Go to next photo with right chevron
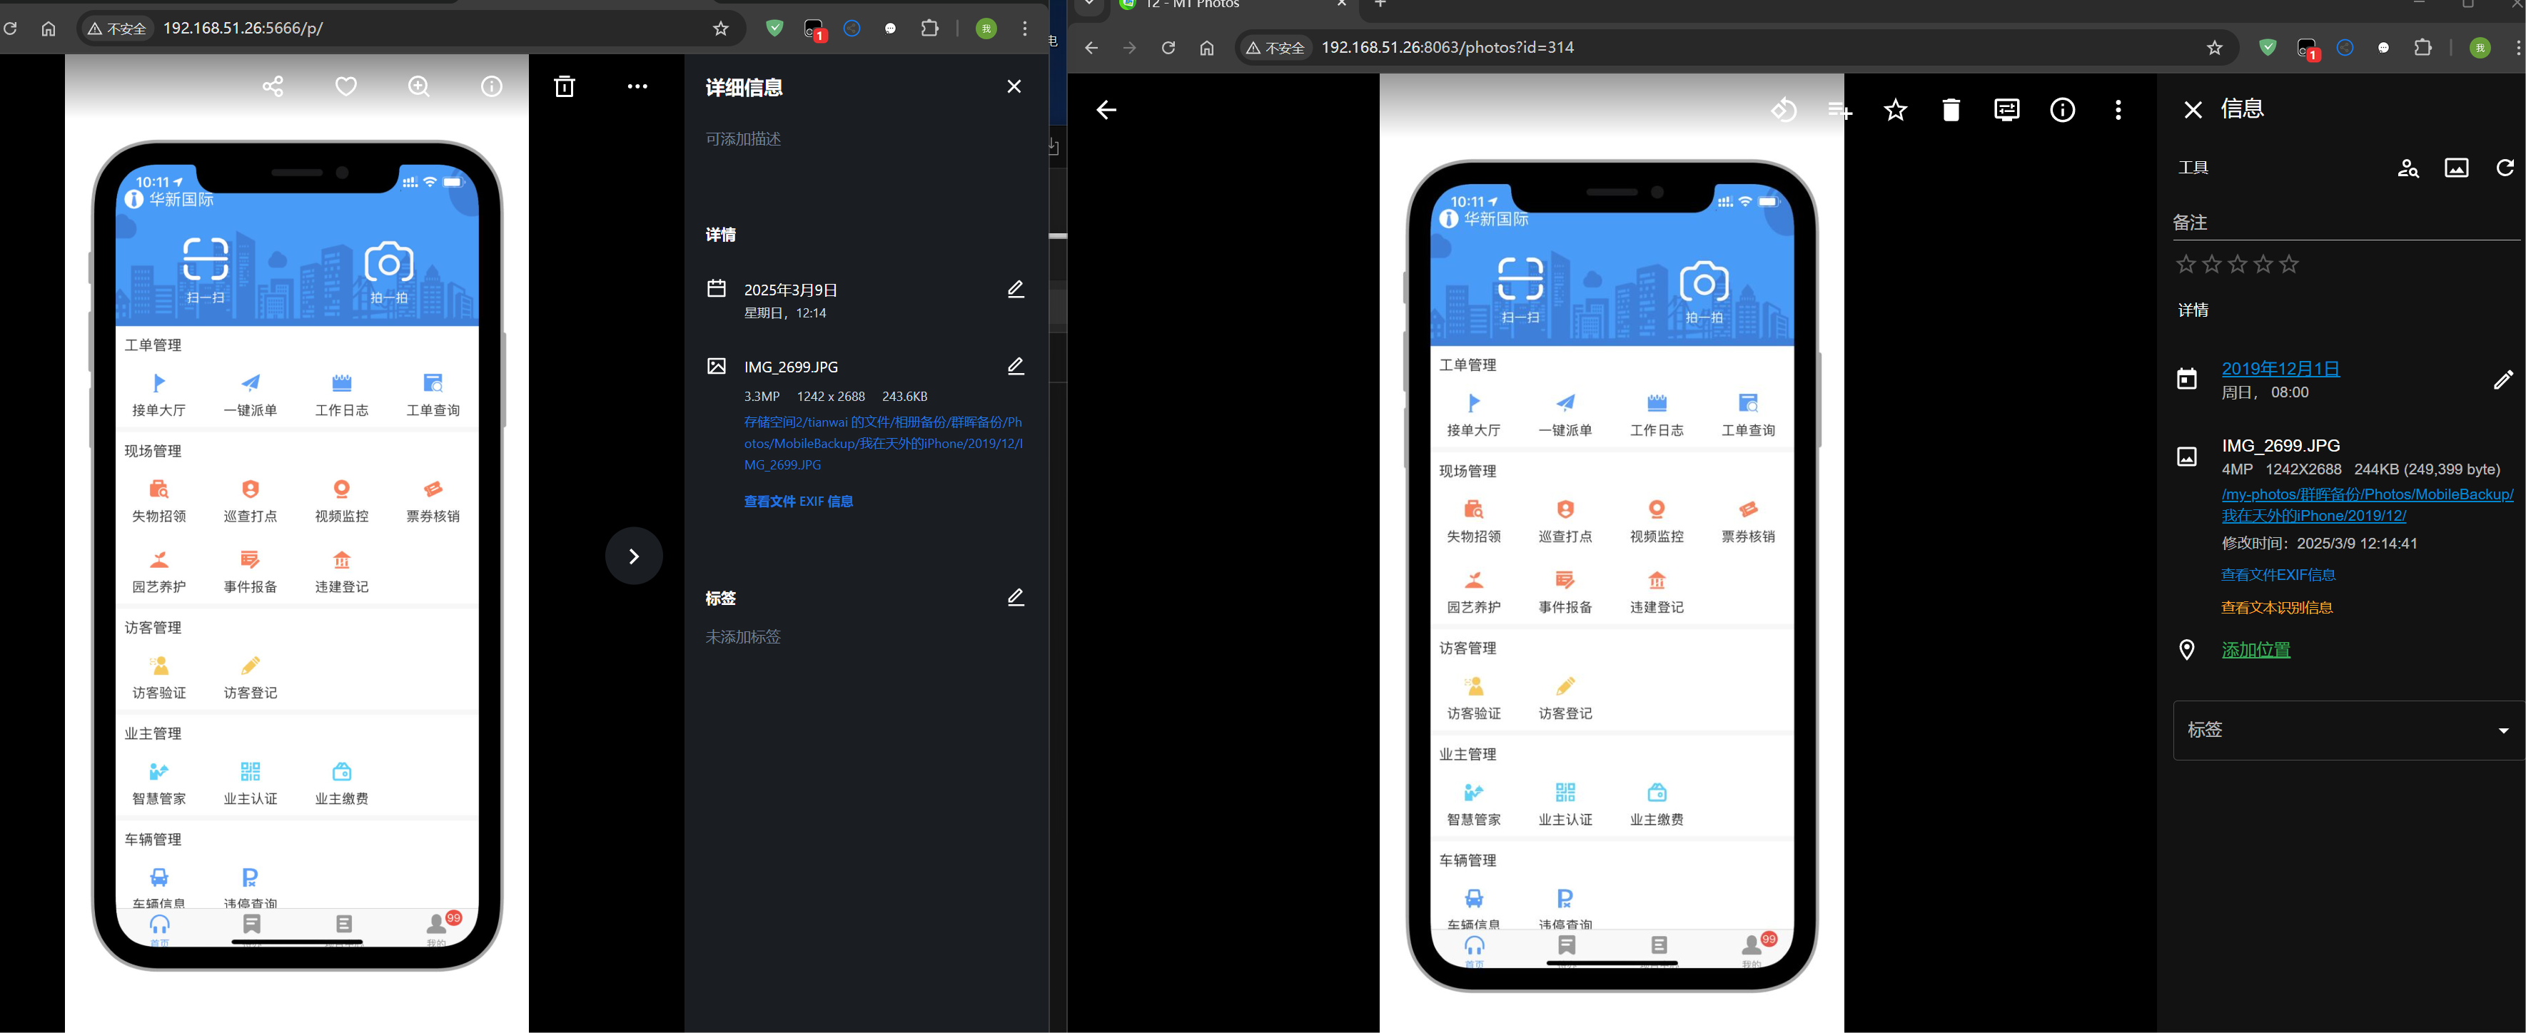This screenshot has height=1033, width=2526. [x=633, y=556]
